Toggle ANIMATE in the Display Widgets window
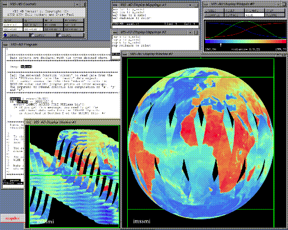Screen dimensions: 288x230 coord(254,11)
